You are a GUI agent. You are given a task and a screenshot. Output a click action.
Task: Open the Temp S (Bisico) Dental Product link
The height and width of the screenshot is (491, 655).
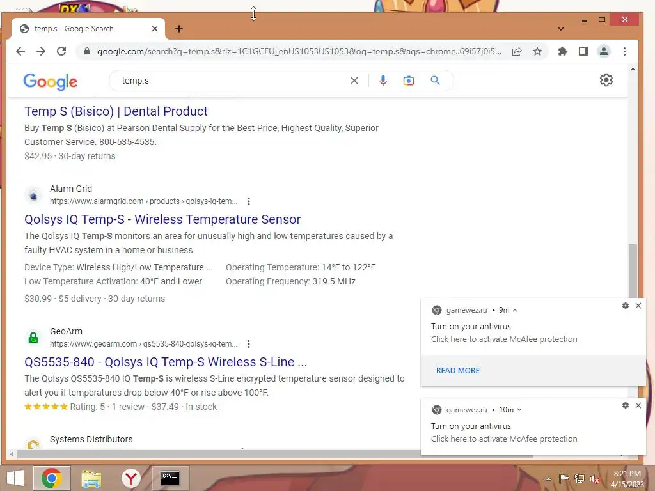point(116,111)
